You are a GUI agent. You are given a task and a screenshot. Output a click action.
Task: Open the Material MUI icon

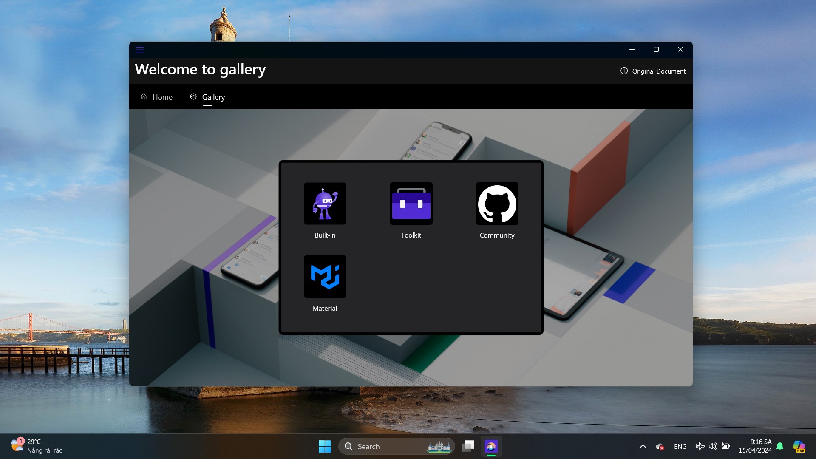(325, 277)
